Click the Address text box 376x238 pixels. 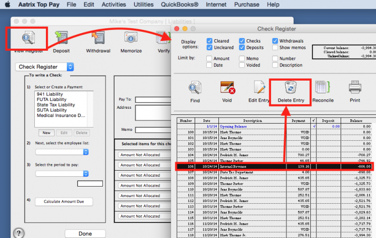(153, 113)
